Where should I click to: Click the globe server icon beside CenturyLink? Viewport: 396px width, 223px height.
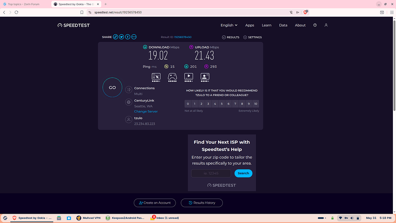pos(128,102)
